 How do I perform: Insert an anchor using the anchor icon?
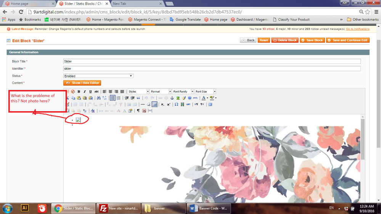pos(172,98)
